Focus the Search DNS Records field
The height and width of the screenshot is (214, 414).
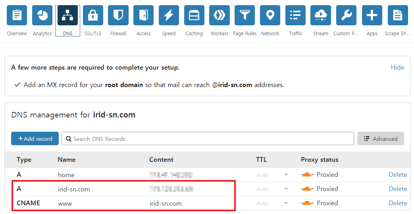208,138
